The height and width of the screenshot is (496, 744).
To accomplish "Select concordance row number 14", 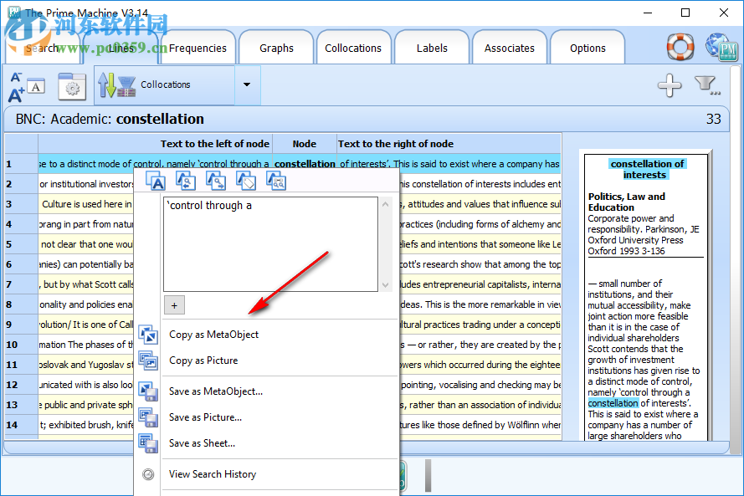I will tap(22, 425).
